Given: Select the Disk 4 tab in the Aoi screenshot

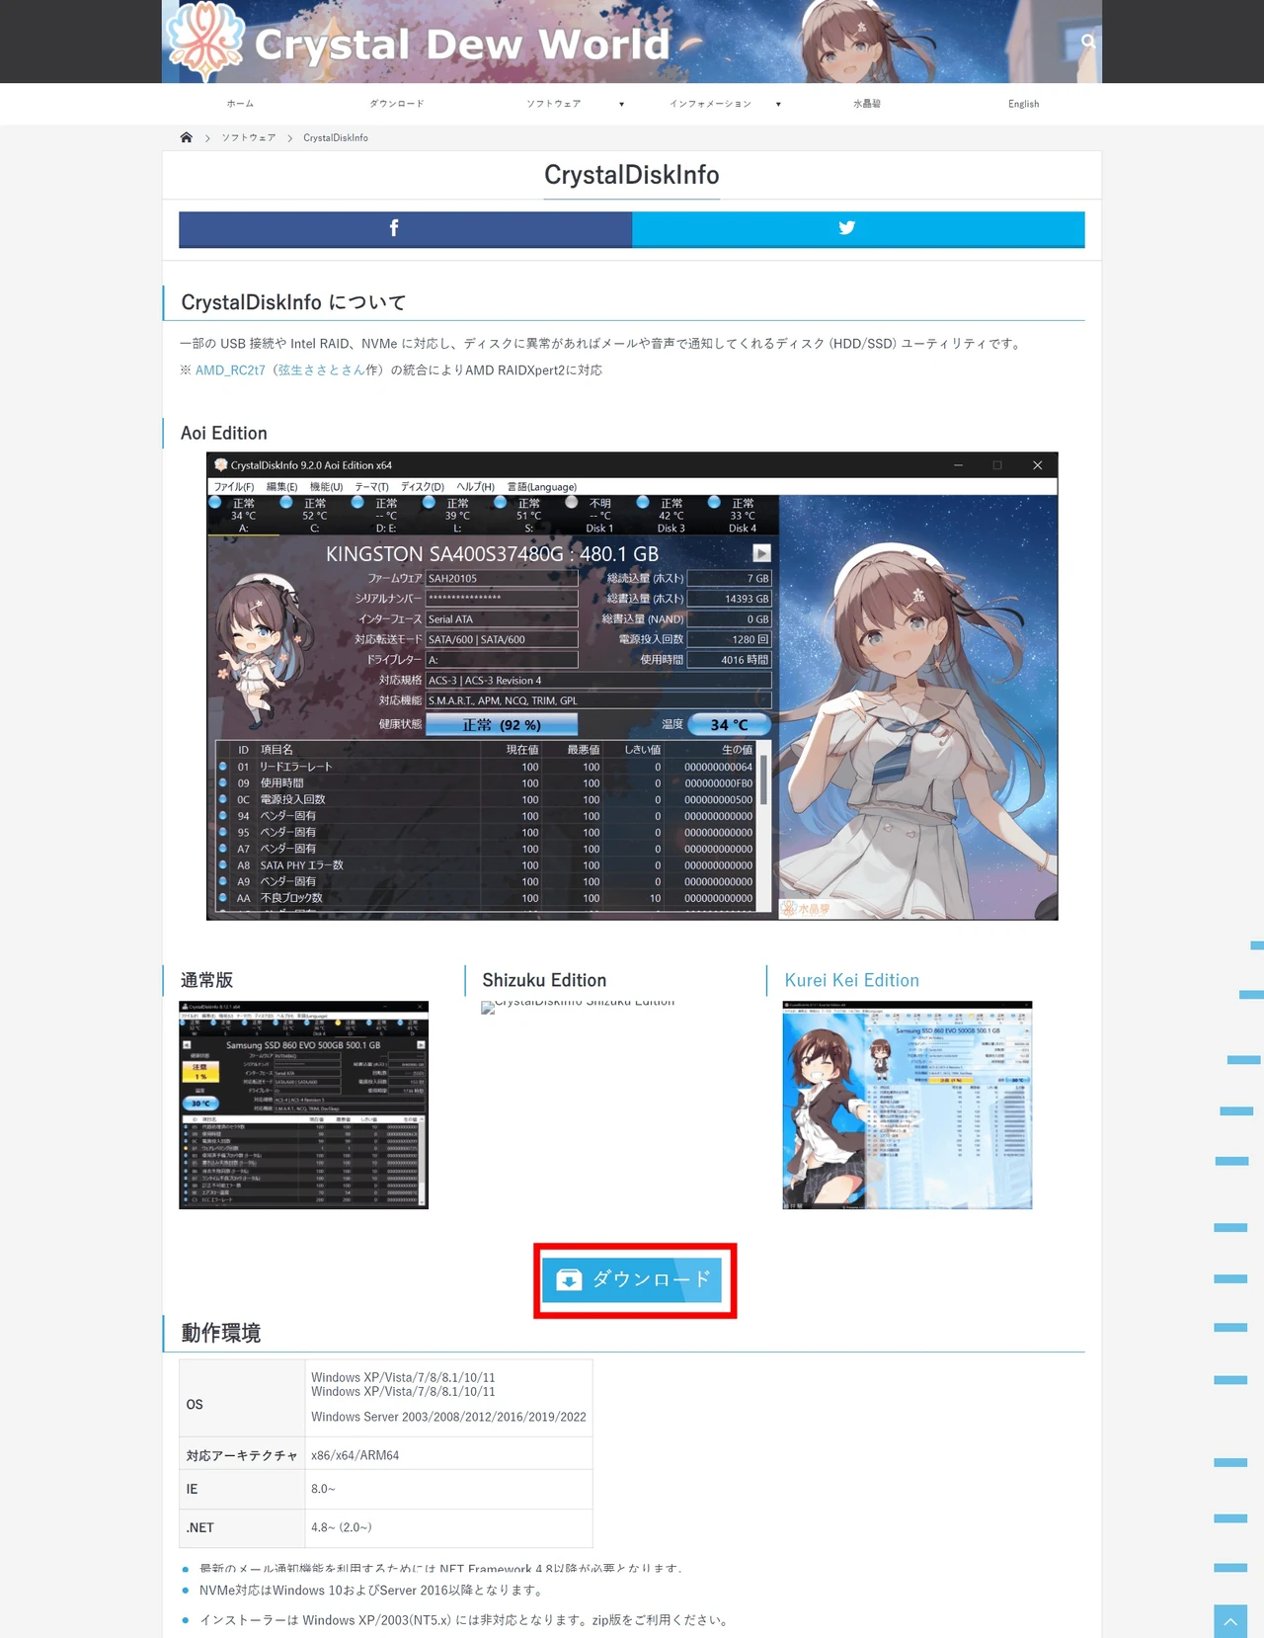Looking at the screenshot, I should pyautogui.click(x=742, y=516).
